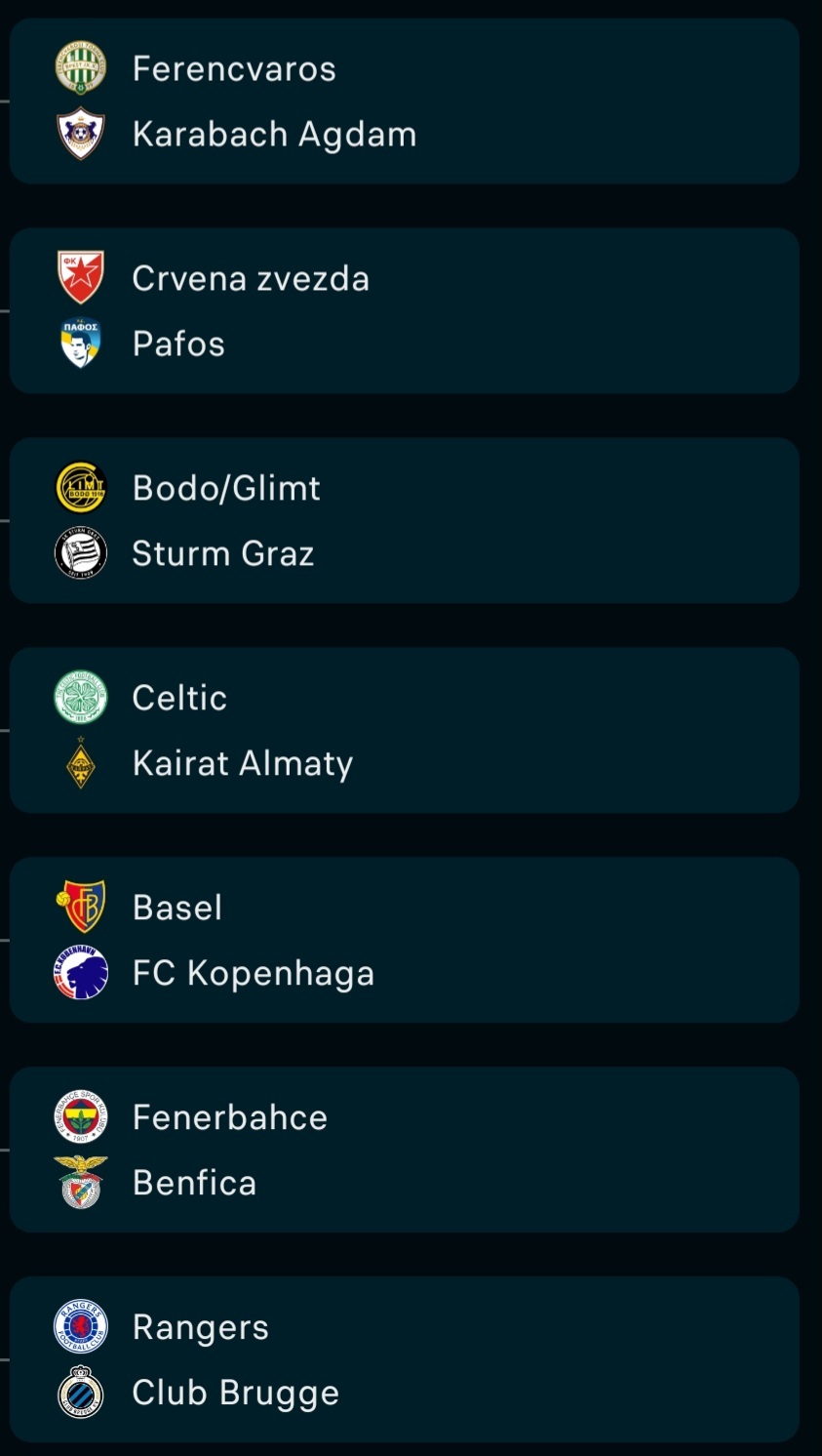The width and height of the screenshot is (822, 1456).
Task: Tap the Club Brugge logo
Action: point(80,1393)
